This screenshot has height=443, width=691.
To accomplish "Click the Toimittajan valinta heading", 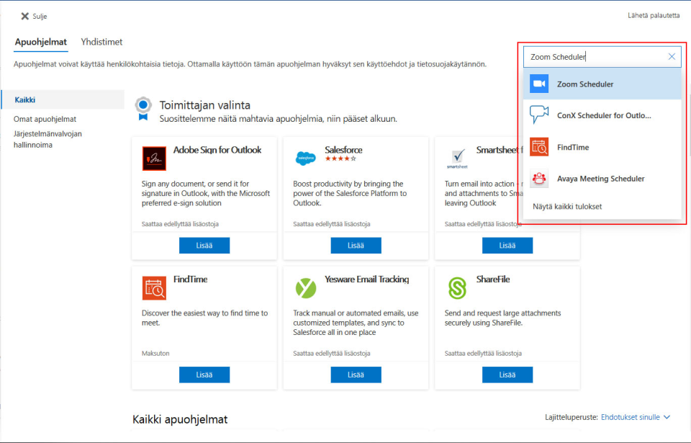I will (205, 105).
